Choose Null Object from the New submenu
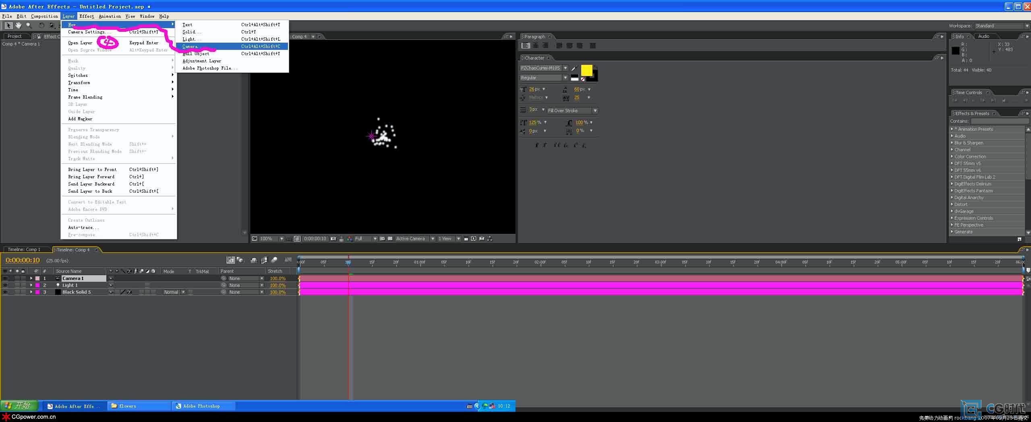Image resolution: width=1031 pixels, height=422 pixels. [232, 54]
